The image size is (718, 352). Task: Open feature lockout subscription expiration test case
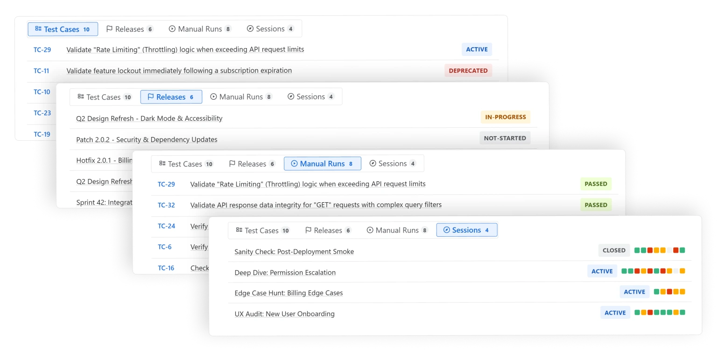coord(179,71)
